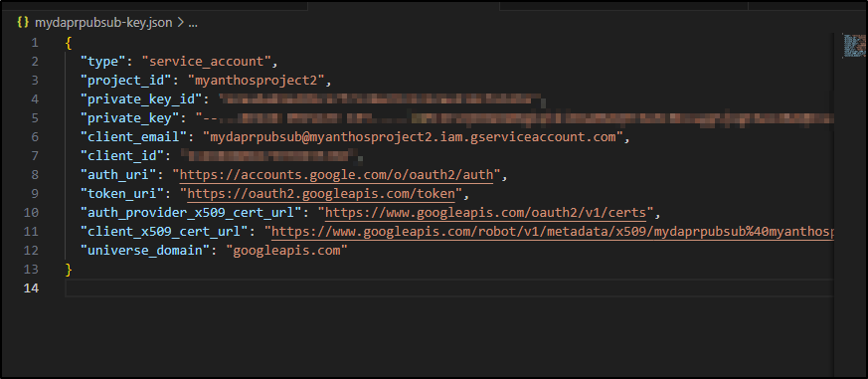Screen dimensions: 868x379
Task: Click the "private_key_id" key
Action: 142,99
